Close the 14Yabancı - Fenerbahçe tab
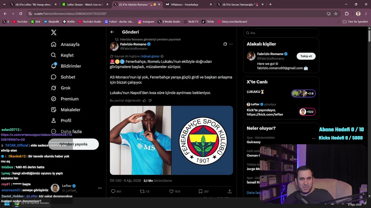This screenshot has width=371, height=208. point(211,4)
